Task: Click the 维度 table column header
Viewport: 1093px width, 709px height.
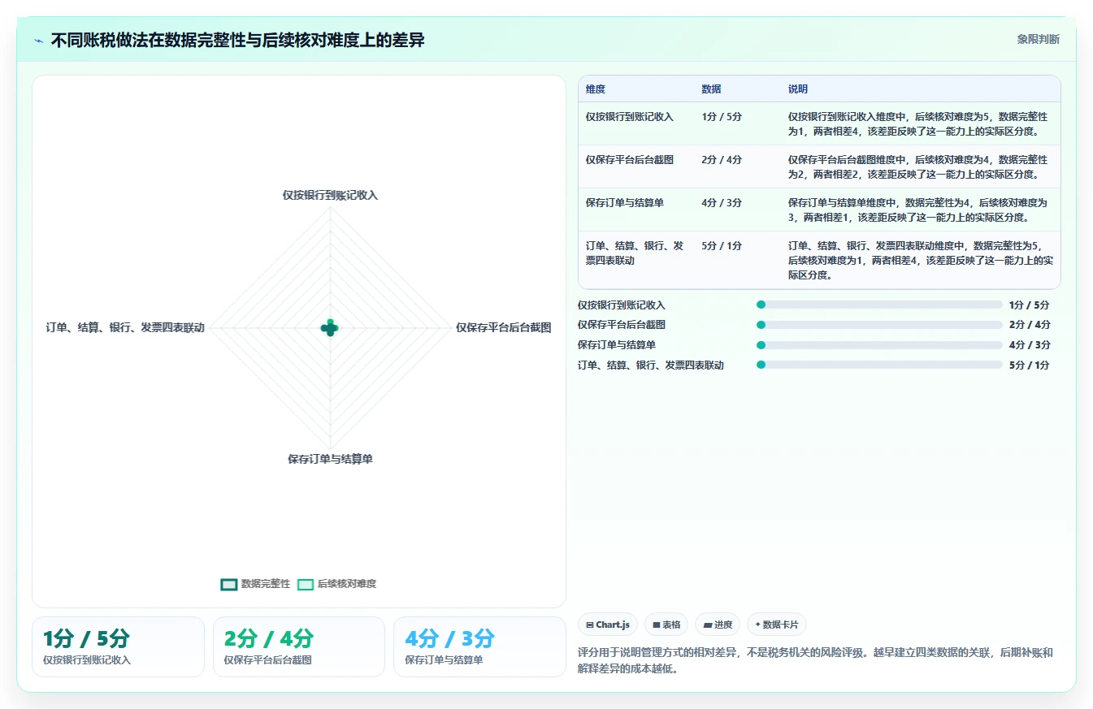Action: (x=596, y=89)
